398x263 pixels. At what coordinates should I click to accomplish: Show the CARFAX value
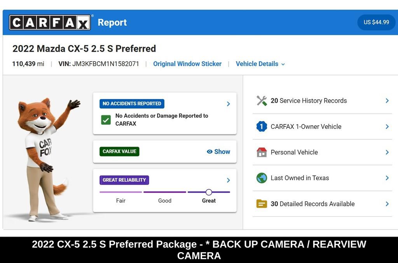[x=218, y=152]
